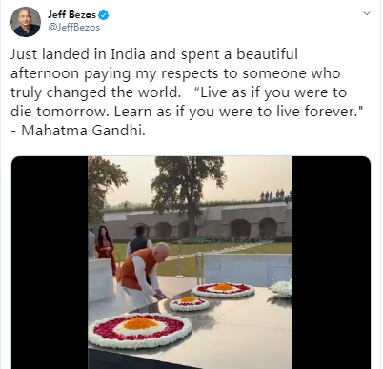Play the embedded memorial video
The image size is (383, 369).
(190, 262)
